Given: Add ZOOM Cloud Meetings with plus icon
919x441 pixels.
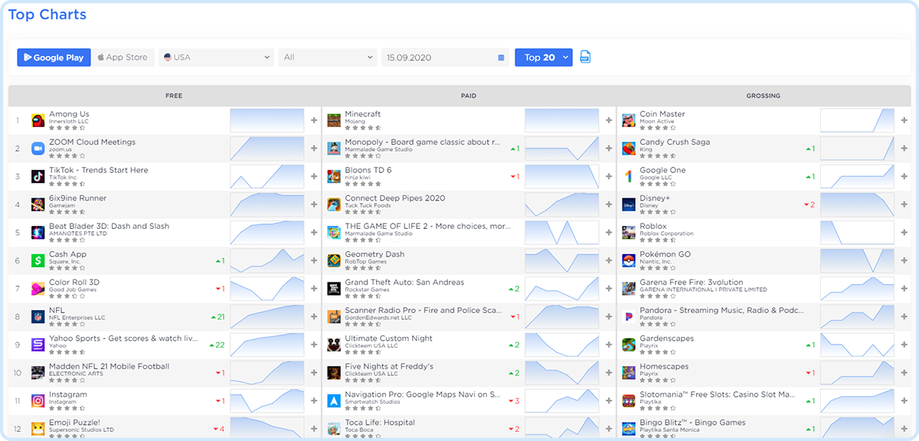Looking at the screenshot, I should (314, 149).
